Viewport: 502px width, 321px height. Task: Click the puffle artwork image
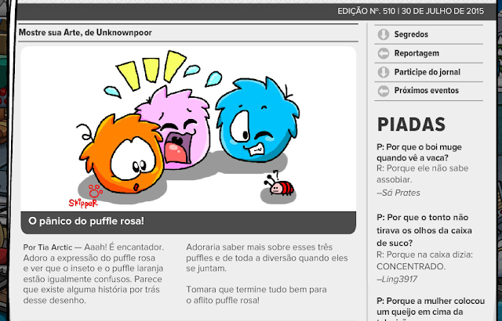click(188, 128)
